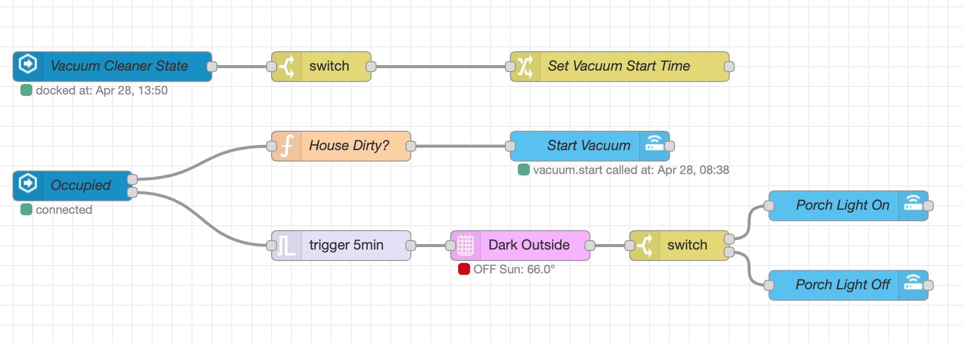Click the service-call icon on Start Vacuum

coord(655,146)
